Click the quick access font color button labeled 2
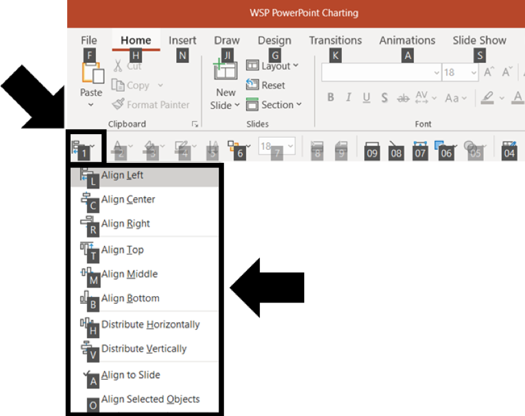 click(118, 147)
